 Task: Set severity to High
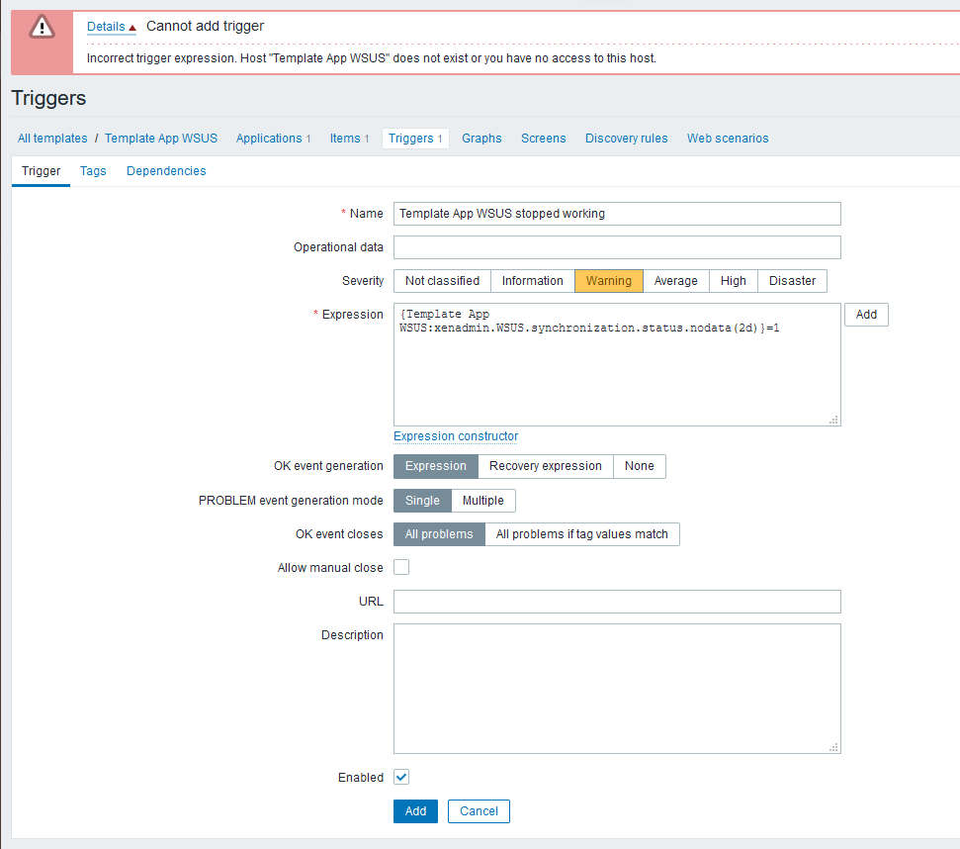(x=733, y=281)
